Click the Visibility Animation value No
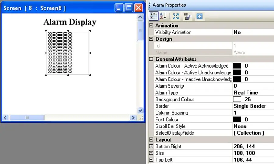 point(237,32)
